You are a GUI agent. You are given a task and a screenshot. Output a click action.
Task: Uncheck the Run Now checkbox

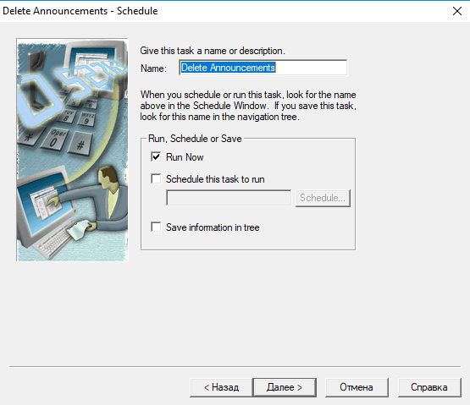[x=156, y=157]
